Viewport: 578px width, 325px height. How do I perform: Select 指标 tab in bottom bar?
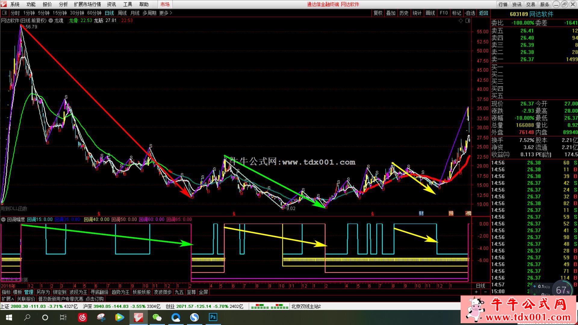(x=6, y=292)
